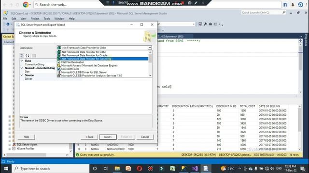Select XEvent Profiler in Object Explorer
Image resolution: width=309 pixels, height=173 pixels.
pyautogui.click(x=26, y=148)
